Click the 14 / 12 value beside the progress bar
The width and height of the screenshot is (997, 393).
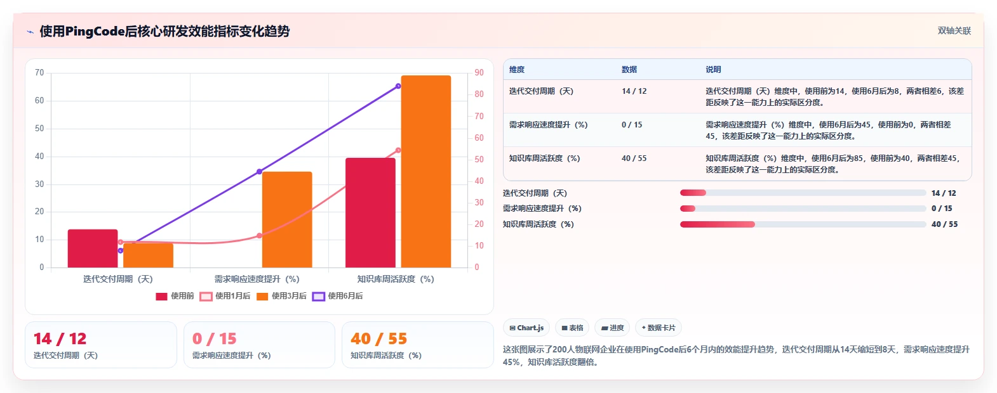pyautogui.click(x=944, y=193)
